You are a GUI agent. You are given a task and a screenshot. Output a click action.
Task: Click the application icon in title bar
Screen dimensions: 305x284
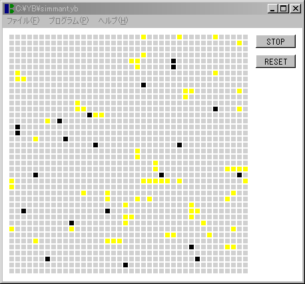(9, 9)
